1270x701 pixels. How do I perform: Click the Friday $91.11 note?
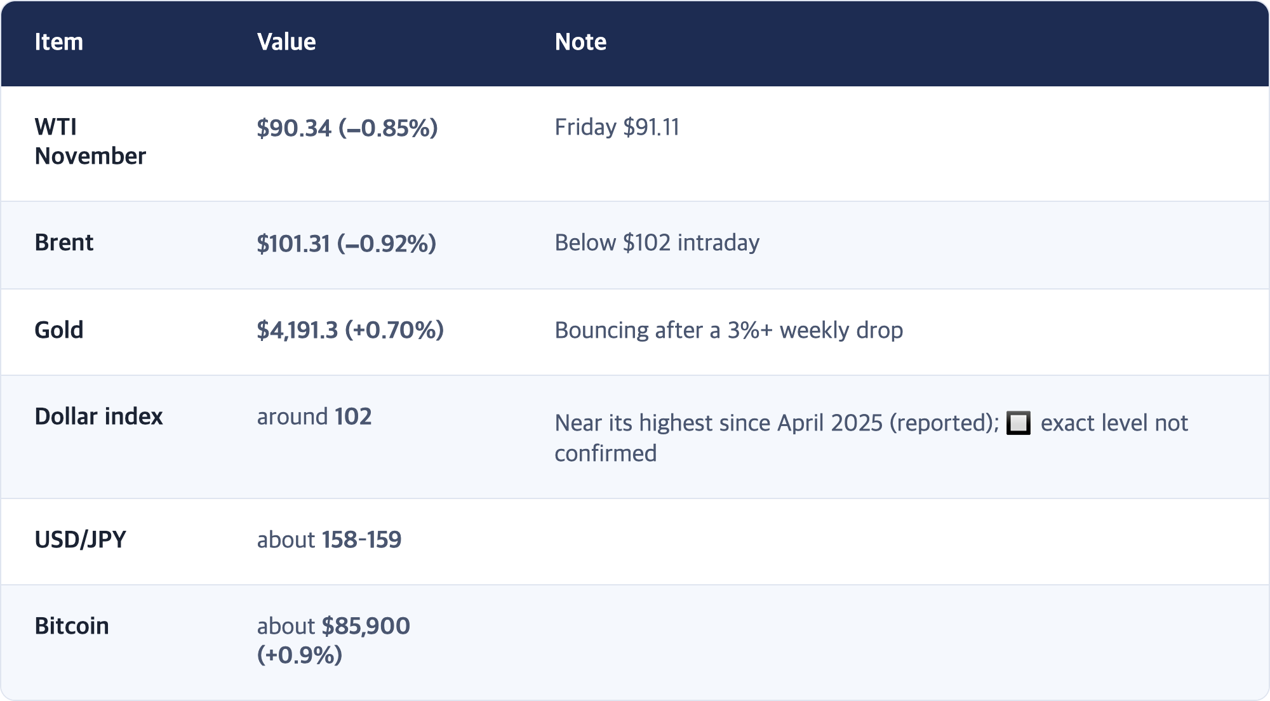coord(617,127)
